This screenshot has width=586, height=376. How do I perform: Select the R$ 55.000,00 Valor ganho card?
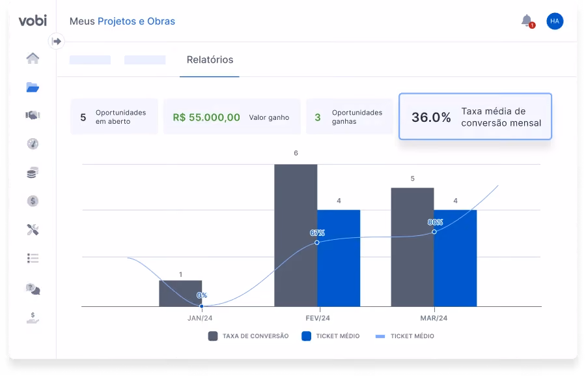pos(232,117)
